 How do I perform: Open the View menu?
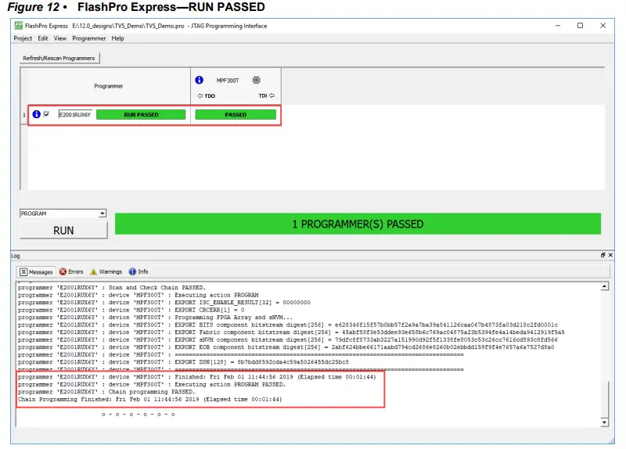click(x=60, y=38)
